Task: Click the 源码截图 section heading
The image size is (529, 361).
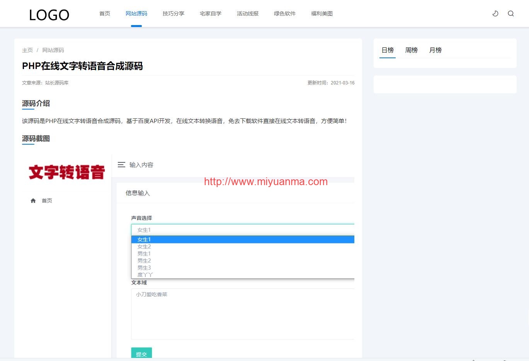Action: pyautogui.click(x=36, y=138)
